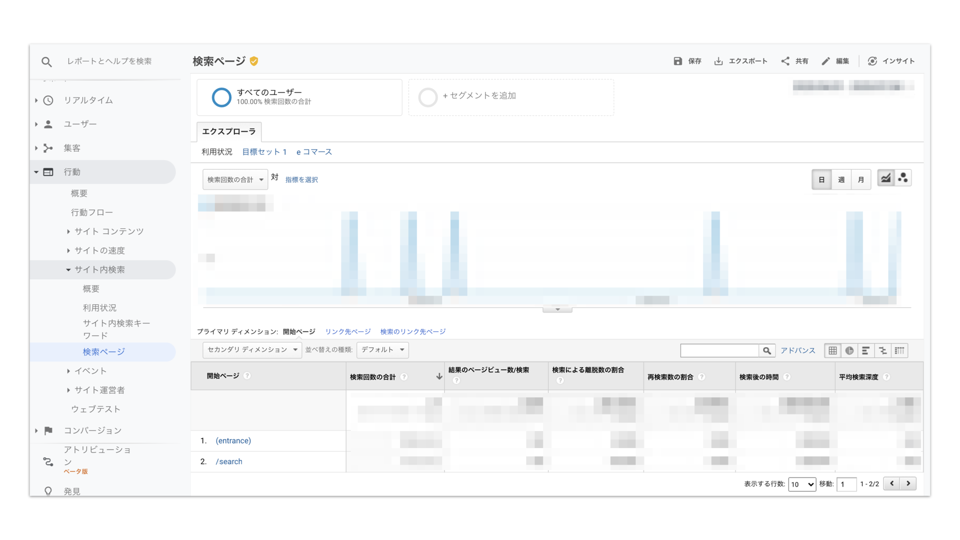
Task: Set graph granularity to 週
Action: coord(841,179)
